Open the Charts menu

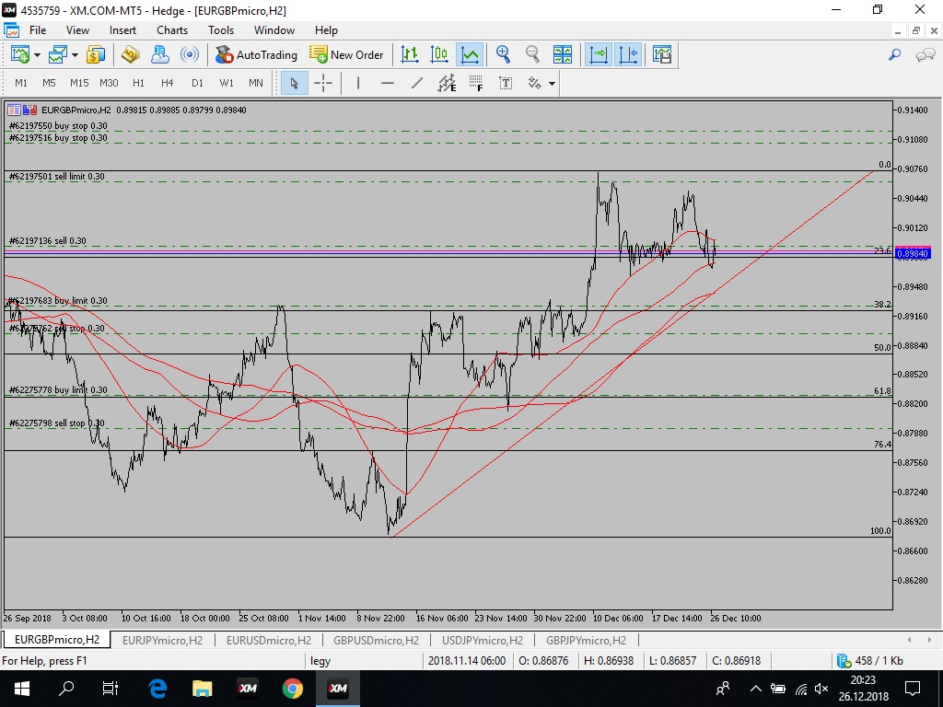pyautogui.click(x=172, y=30)
